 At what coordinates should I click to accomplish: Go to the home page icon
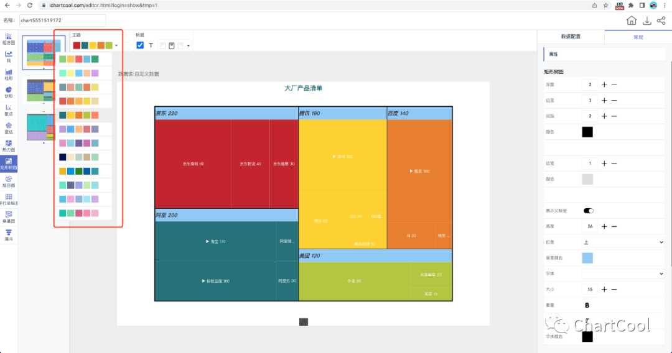pyautogui.click(x=632, y=21)
